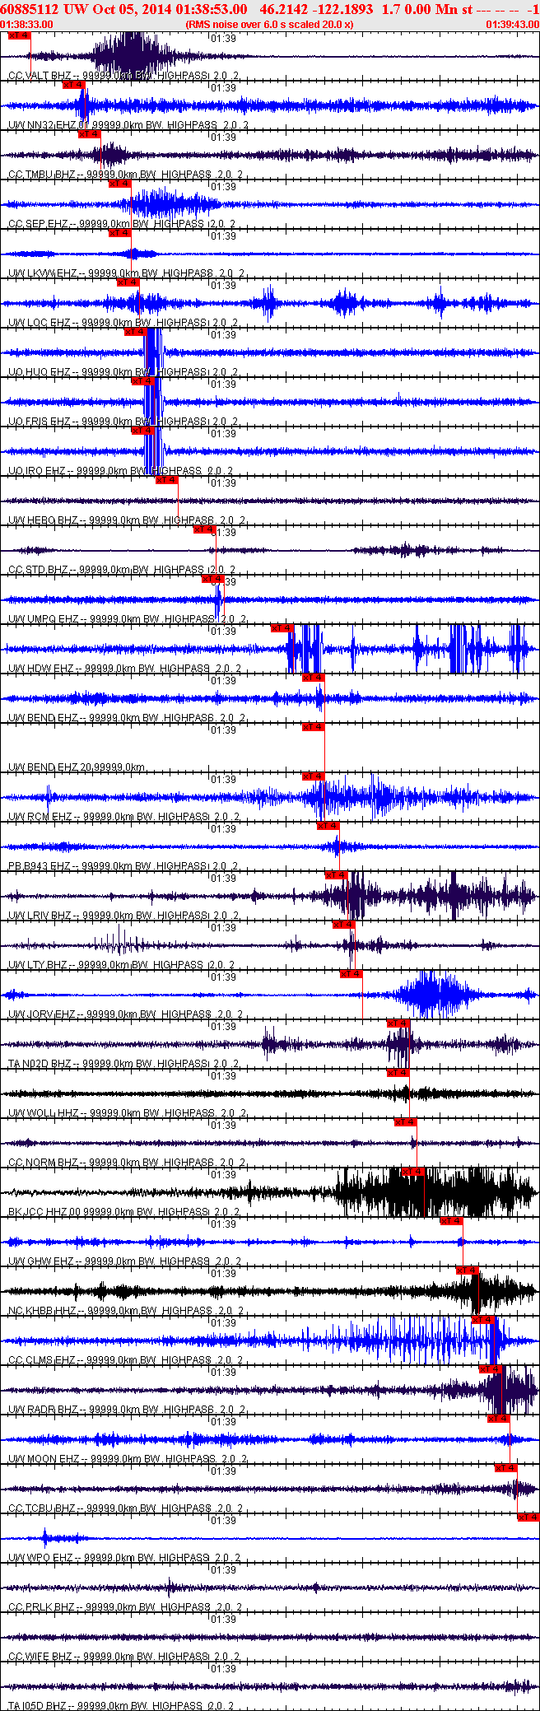Click the red pick marker on the CC TCBU trace
Image resolution: width=540 pixels, height=1711 pixels.
coord(505,1468)
